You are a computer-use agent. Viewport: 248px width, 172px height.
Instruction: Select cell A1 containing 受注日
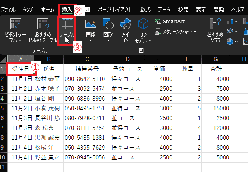pyautogui.click(x=21, y=69)
